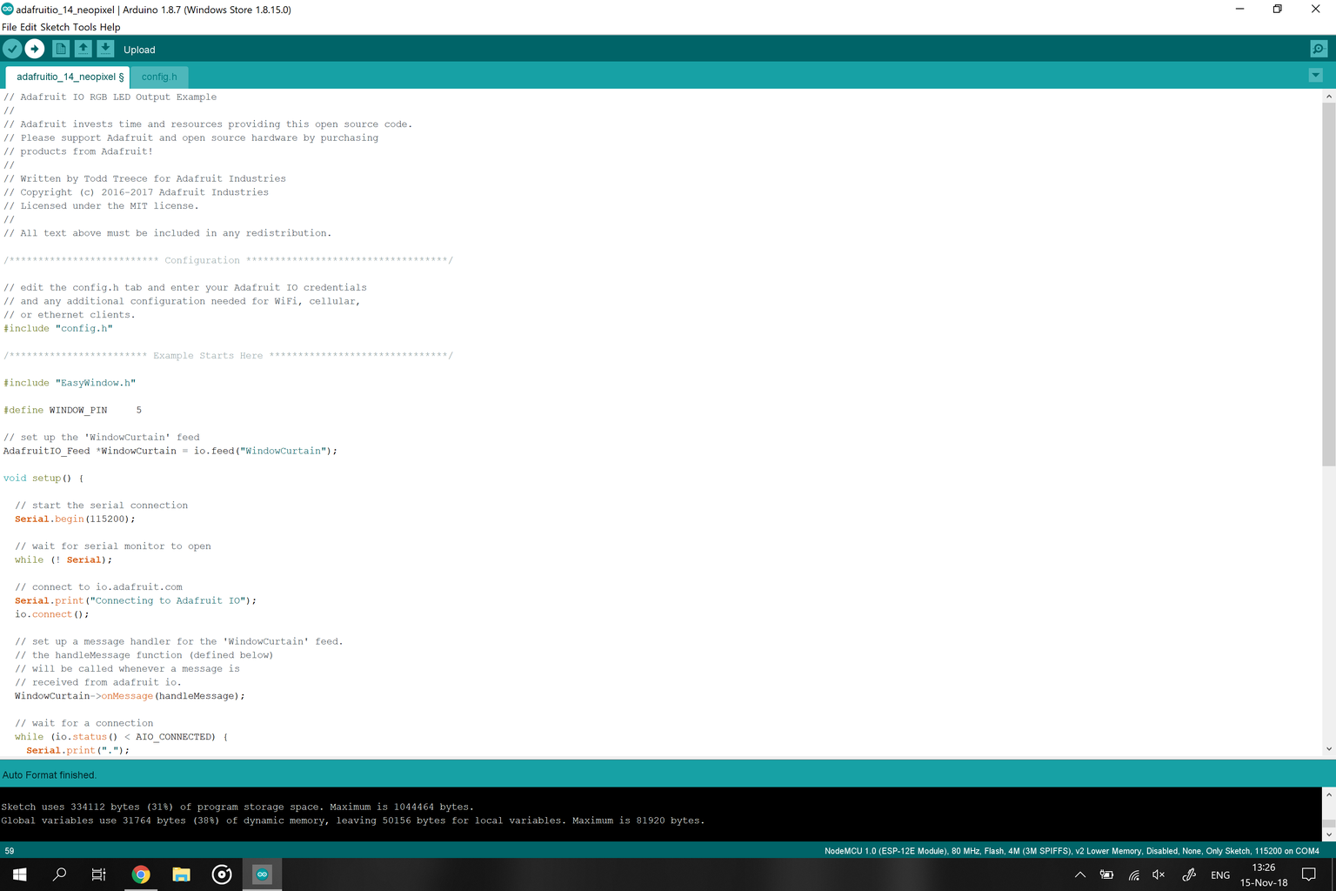The height and width of the screenshot is (891, 1336).
Task: Click the '#define WINDOW_PIN 5' line
Action: (73, 410)
